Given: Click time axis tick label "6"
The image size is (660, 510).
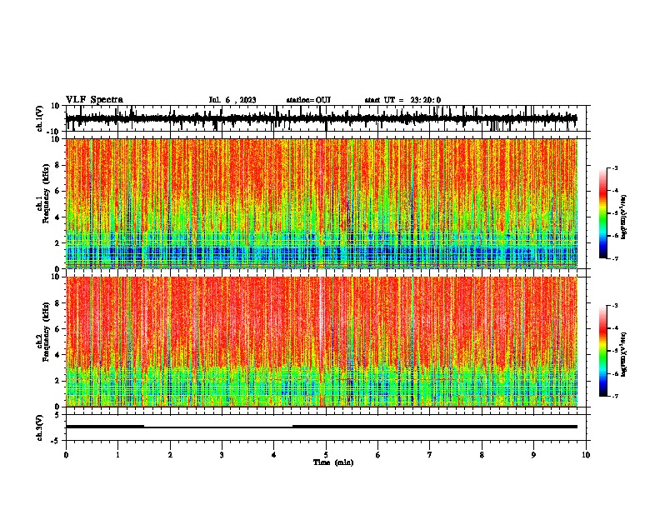Looking at the screenshot, I should [x=378, y=455].
